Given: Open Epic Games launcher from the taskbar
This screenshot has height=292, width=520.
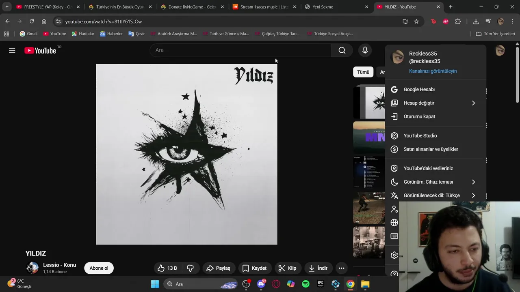Looking at the screenshot, I should pos(321,284).
